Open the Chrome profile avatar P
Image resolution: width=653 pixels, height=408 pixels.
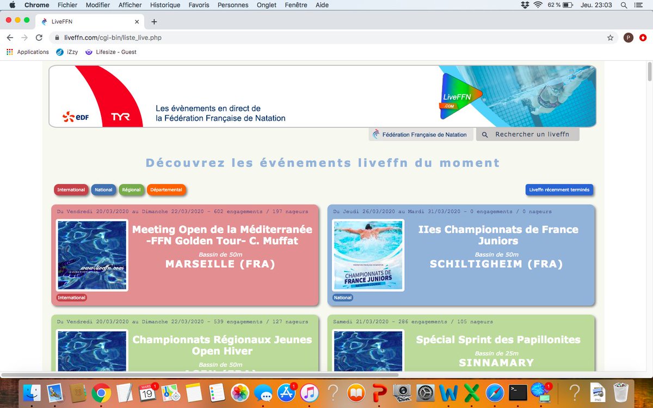click(x=628, y=38)
